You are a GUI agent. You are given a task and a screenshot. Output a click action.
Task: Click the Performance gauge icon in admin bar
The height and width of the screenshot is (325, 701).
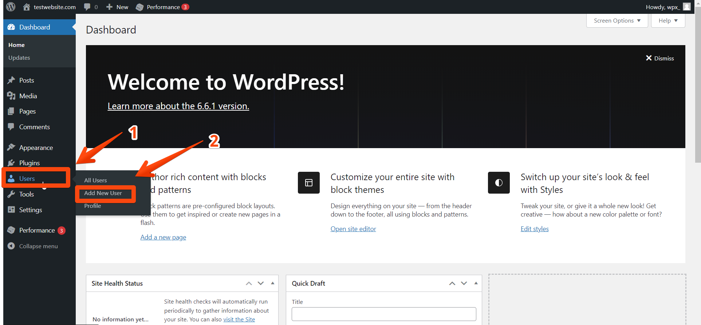(139, 7)
